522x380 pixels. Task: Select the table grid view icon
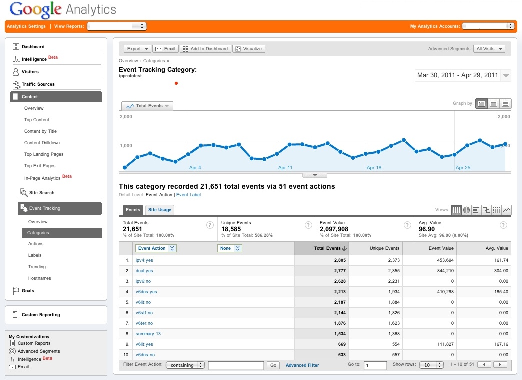[x=456, y=210]
